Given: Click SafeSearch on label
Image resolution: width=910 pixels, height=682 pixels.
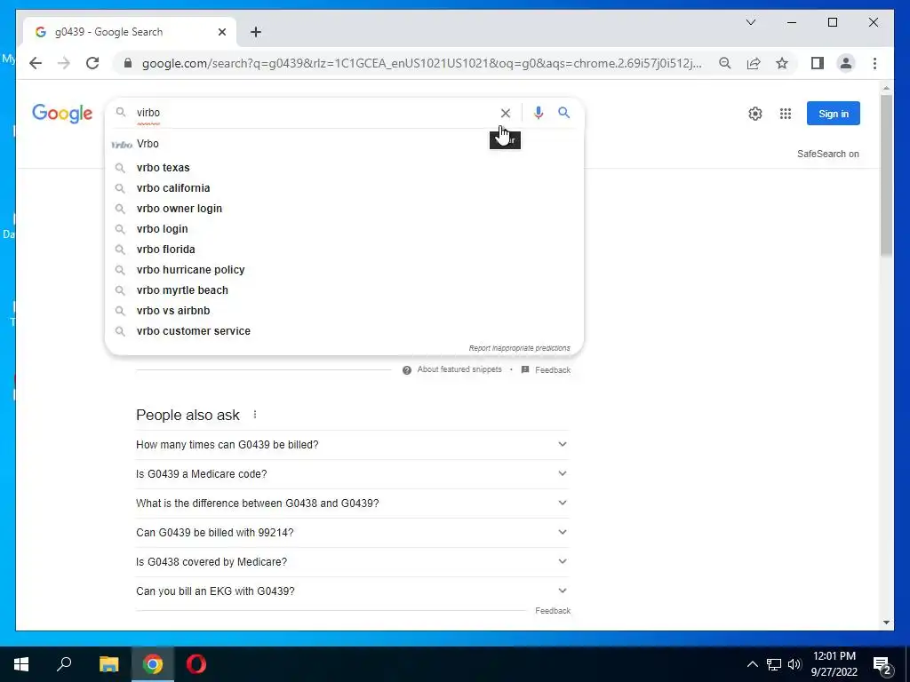Looking at the screenshot, I should coord(827,154).
